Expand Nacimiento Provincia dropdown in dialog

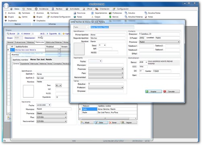click(x=122, y=69)
